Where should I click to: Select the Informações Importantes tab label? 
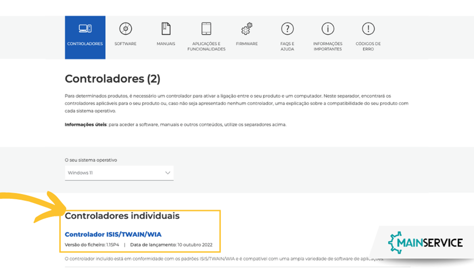coord(327,46)
